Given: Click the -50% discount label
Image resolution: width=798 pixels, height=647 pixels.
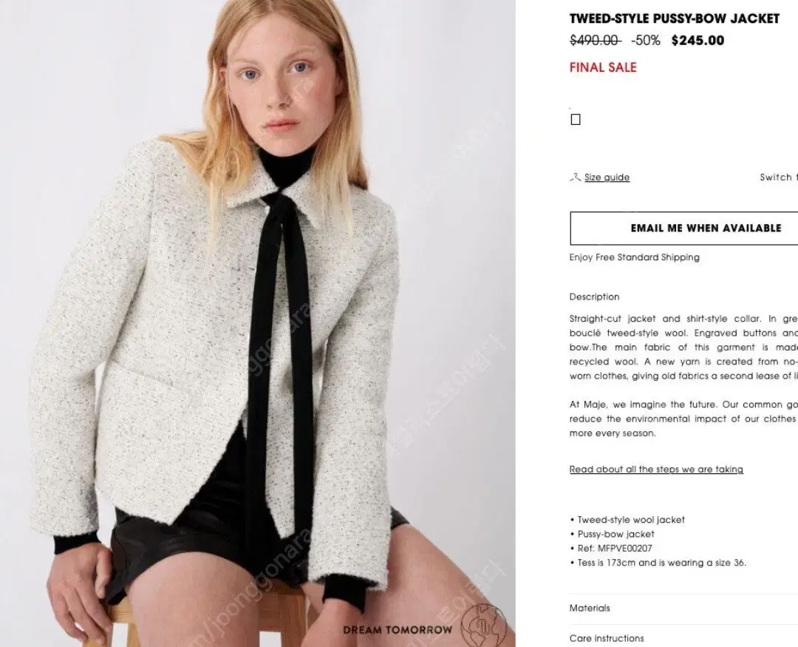Looking at the screenshot, I should click(x=646, y=41).
